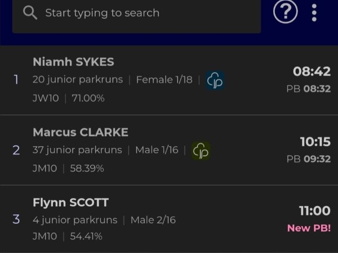Click the magnifying glass search icon
338x253 pixels.
(30, 13)
